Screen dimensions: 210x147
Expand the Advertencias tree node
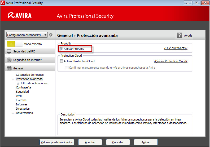coord(13,113)
